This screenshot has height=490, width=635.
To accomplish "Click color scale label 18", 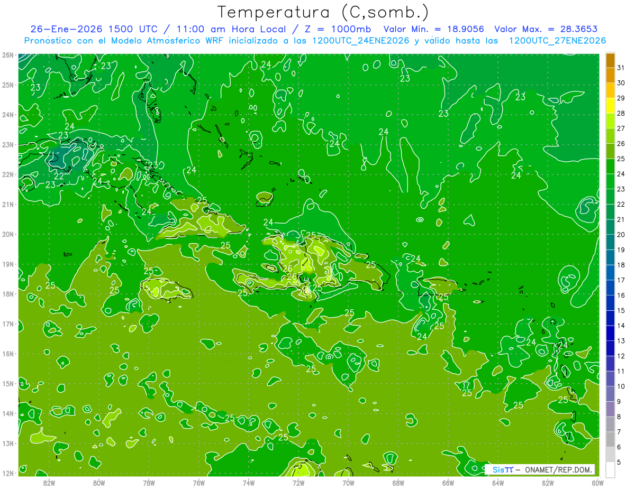I will [x=621, y=265].
